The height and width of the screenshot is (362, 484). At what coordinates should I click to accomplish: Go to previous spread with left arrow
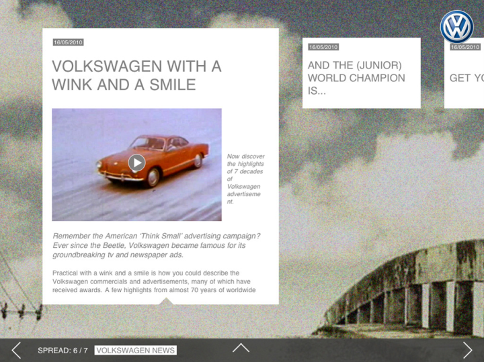(x=16, y=350)
